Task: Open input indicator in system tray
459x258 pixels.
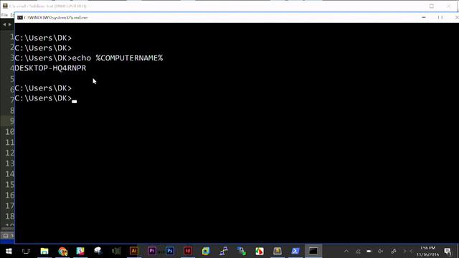Action: pyautogui.click(x=408, y=251)
